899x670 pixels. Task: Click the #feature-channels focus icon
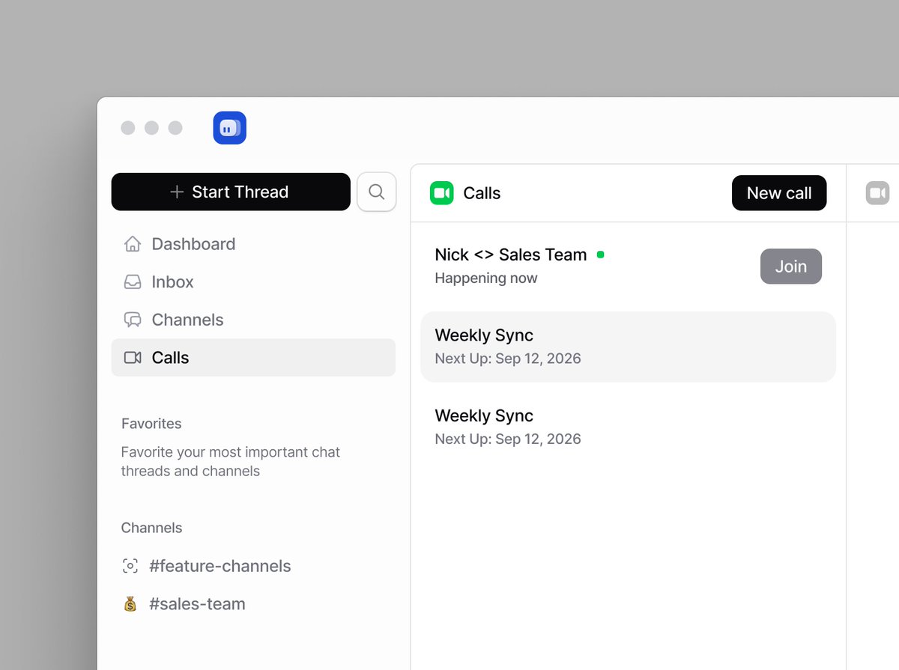click(130, 566)
